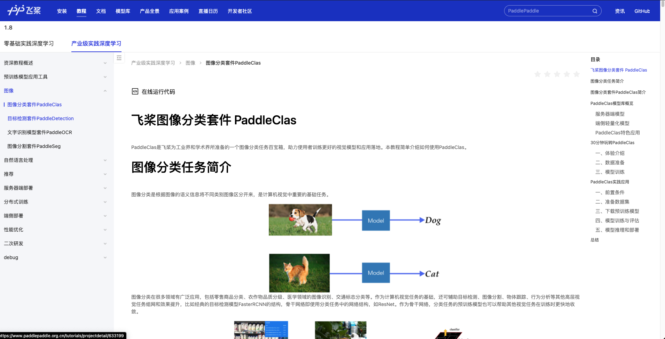
Task: Jump to PaddleClas特色应用 in 目录
Action: (618, 133)
